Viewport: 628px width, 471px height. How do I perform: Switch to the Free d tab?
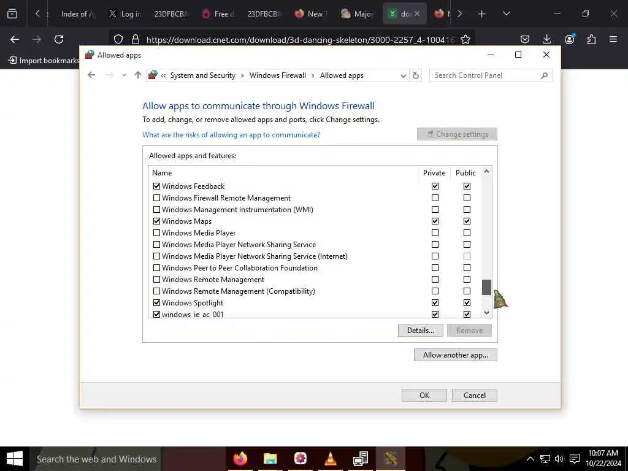pyautogui.click(x=218, y=14)
